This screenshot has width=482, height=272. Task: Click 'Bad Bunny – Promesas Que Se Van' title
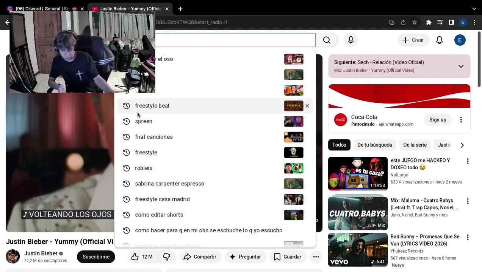[x=425, y=240]
